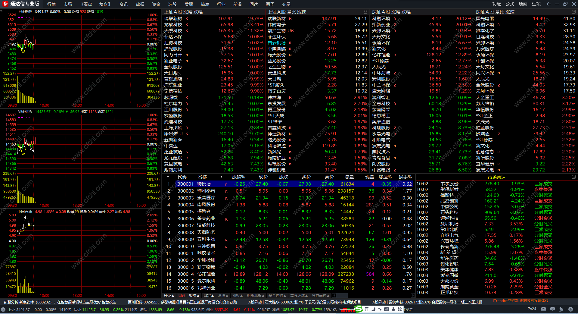
Task: Click the 7x24 news indicator
Action: [532, 309]
